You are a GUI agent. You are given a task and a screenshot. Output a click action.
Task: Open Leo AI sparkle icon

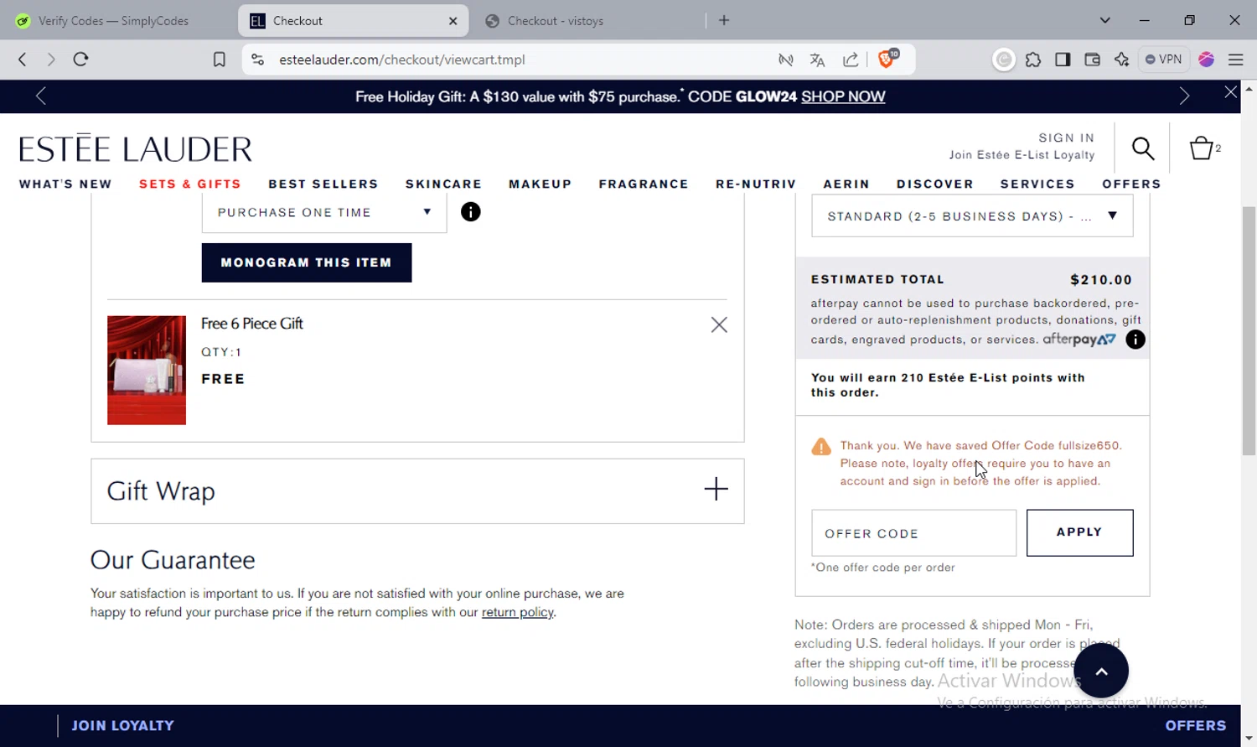pos(1121,60)
